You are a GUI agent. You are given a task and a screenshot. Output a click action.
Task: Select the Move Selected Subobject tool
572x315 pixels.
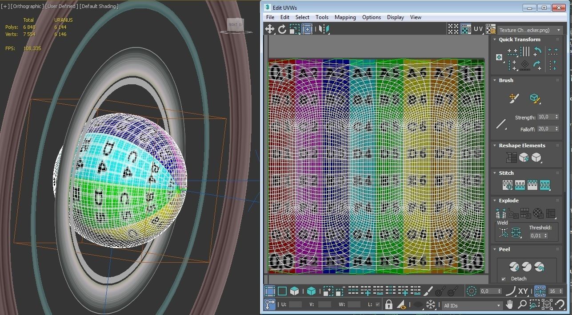click(270, 29)
